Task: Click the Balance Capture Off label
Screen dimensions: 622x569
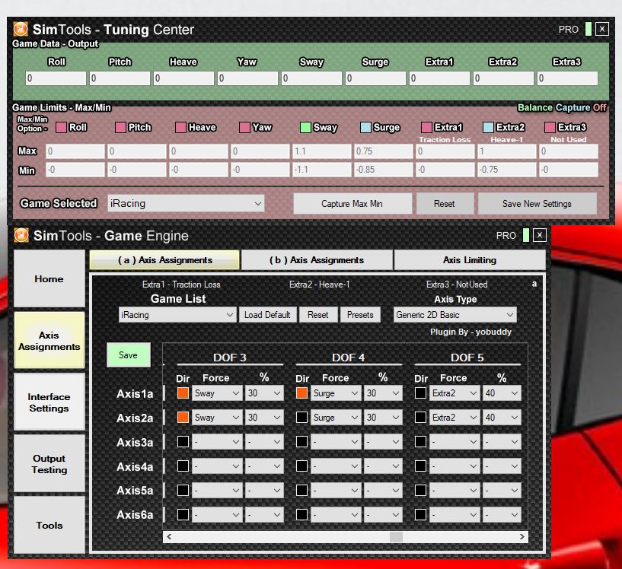Action: [562, 107]
